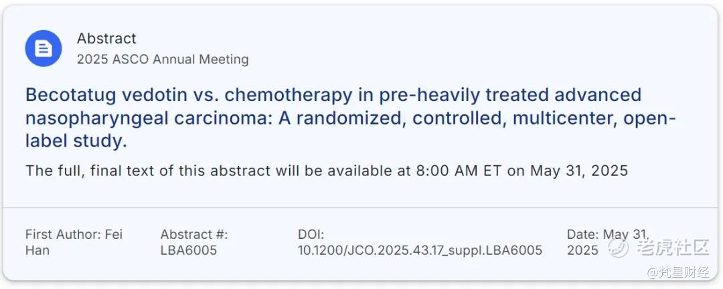Click the author surname "Han"
Viewport: 723px width, 289px height.
click(x=37, y=250)
